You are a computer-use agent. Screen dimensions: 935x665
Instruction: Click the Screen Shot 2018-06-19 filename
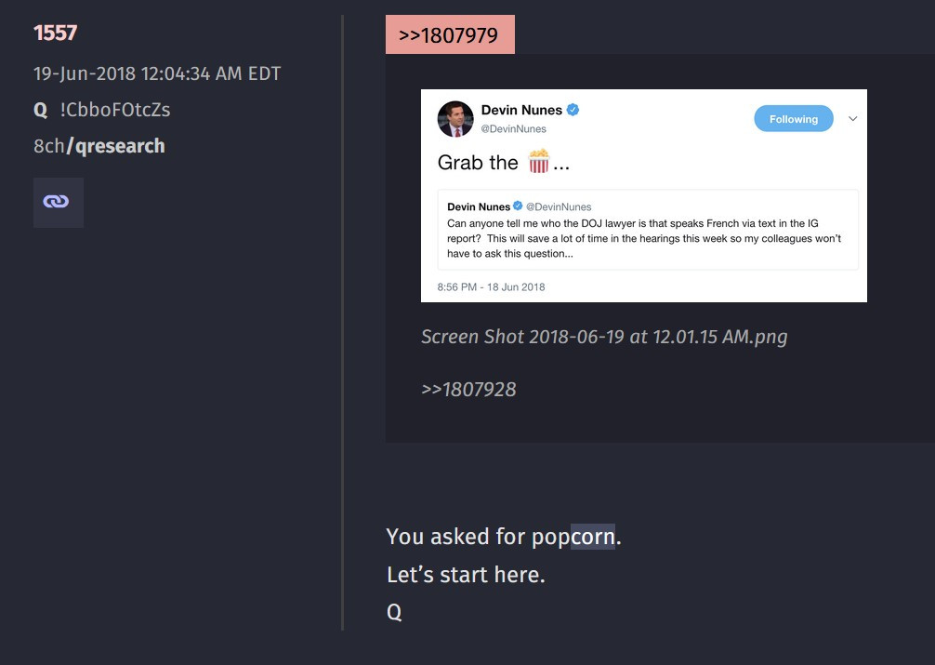604,337
